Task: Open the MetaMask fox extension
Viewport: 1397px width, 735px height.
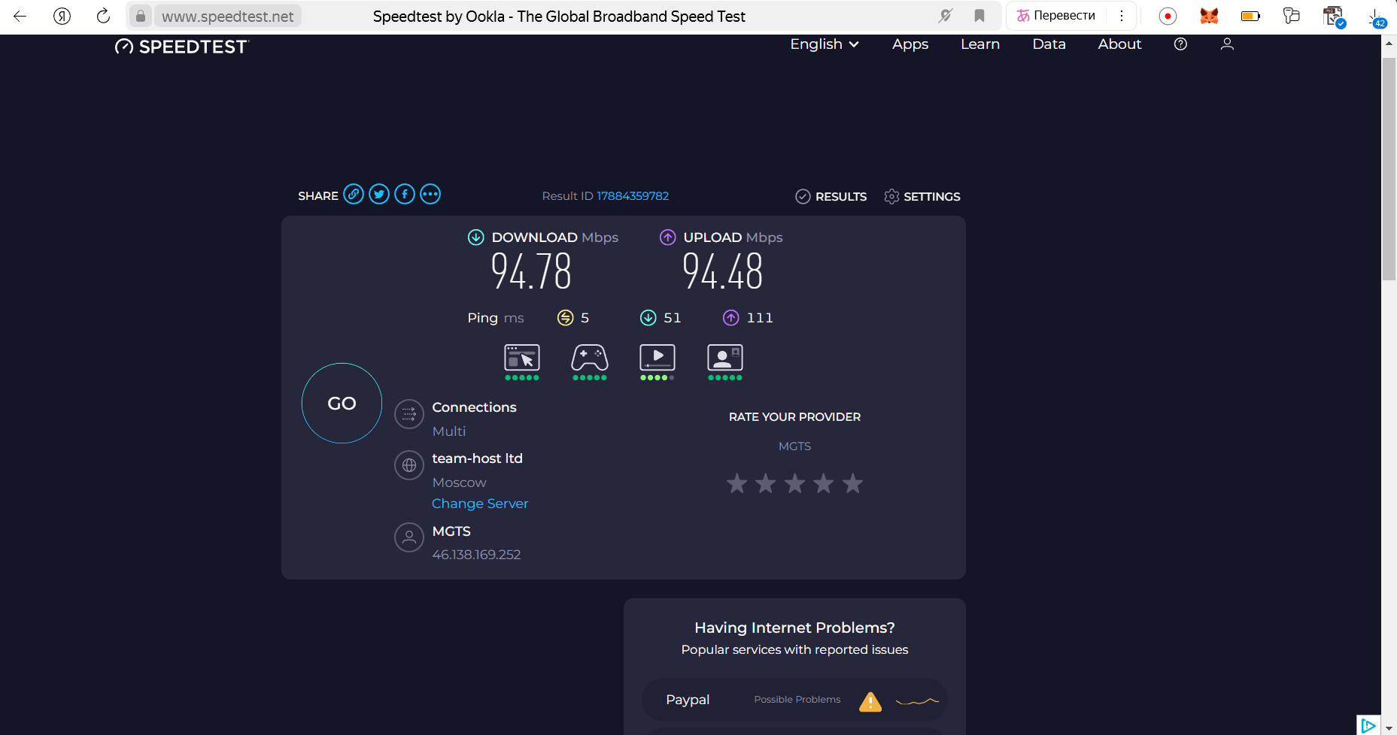Action: pos(1209,16)
